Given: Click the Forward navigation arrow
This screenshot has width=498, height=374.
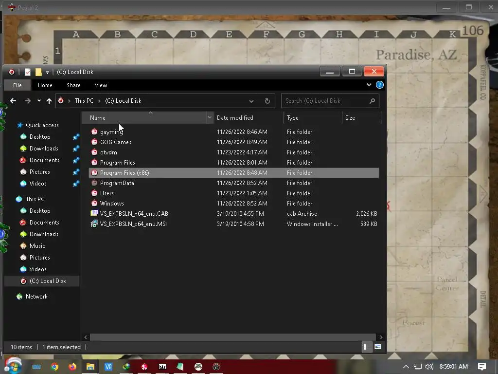Looking at the screenshot, I should (x=28, y=101).
